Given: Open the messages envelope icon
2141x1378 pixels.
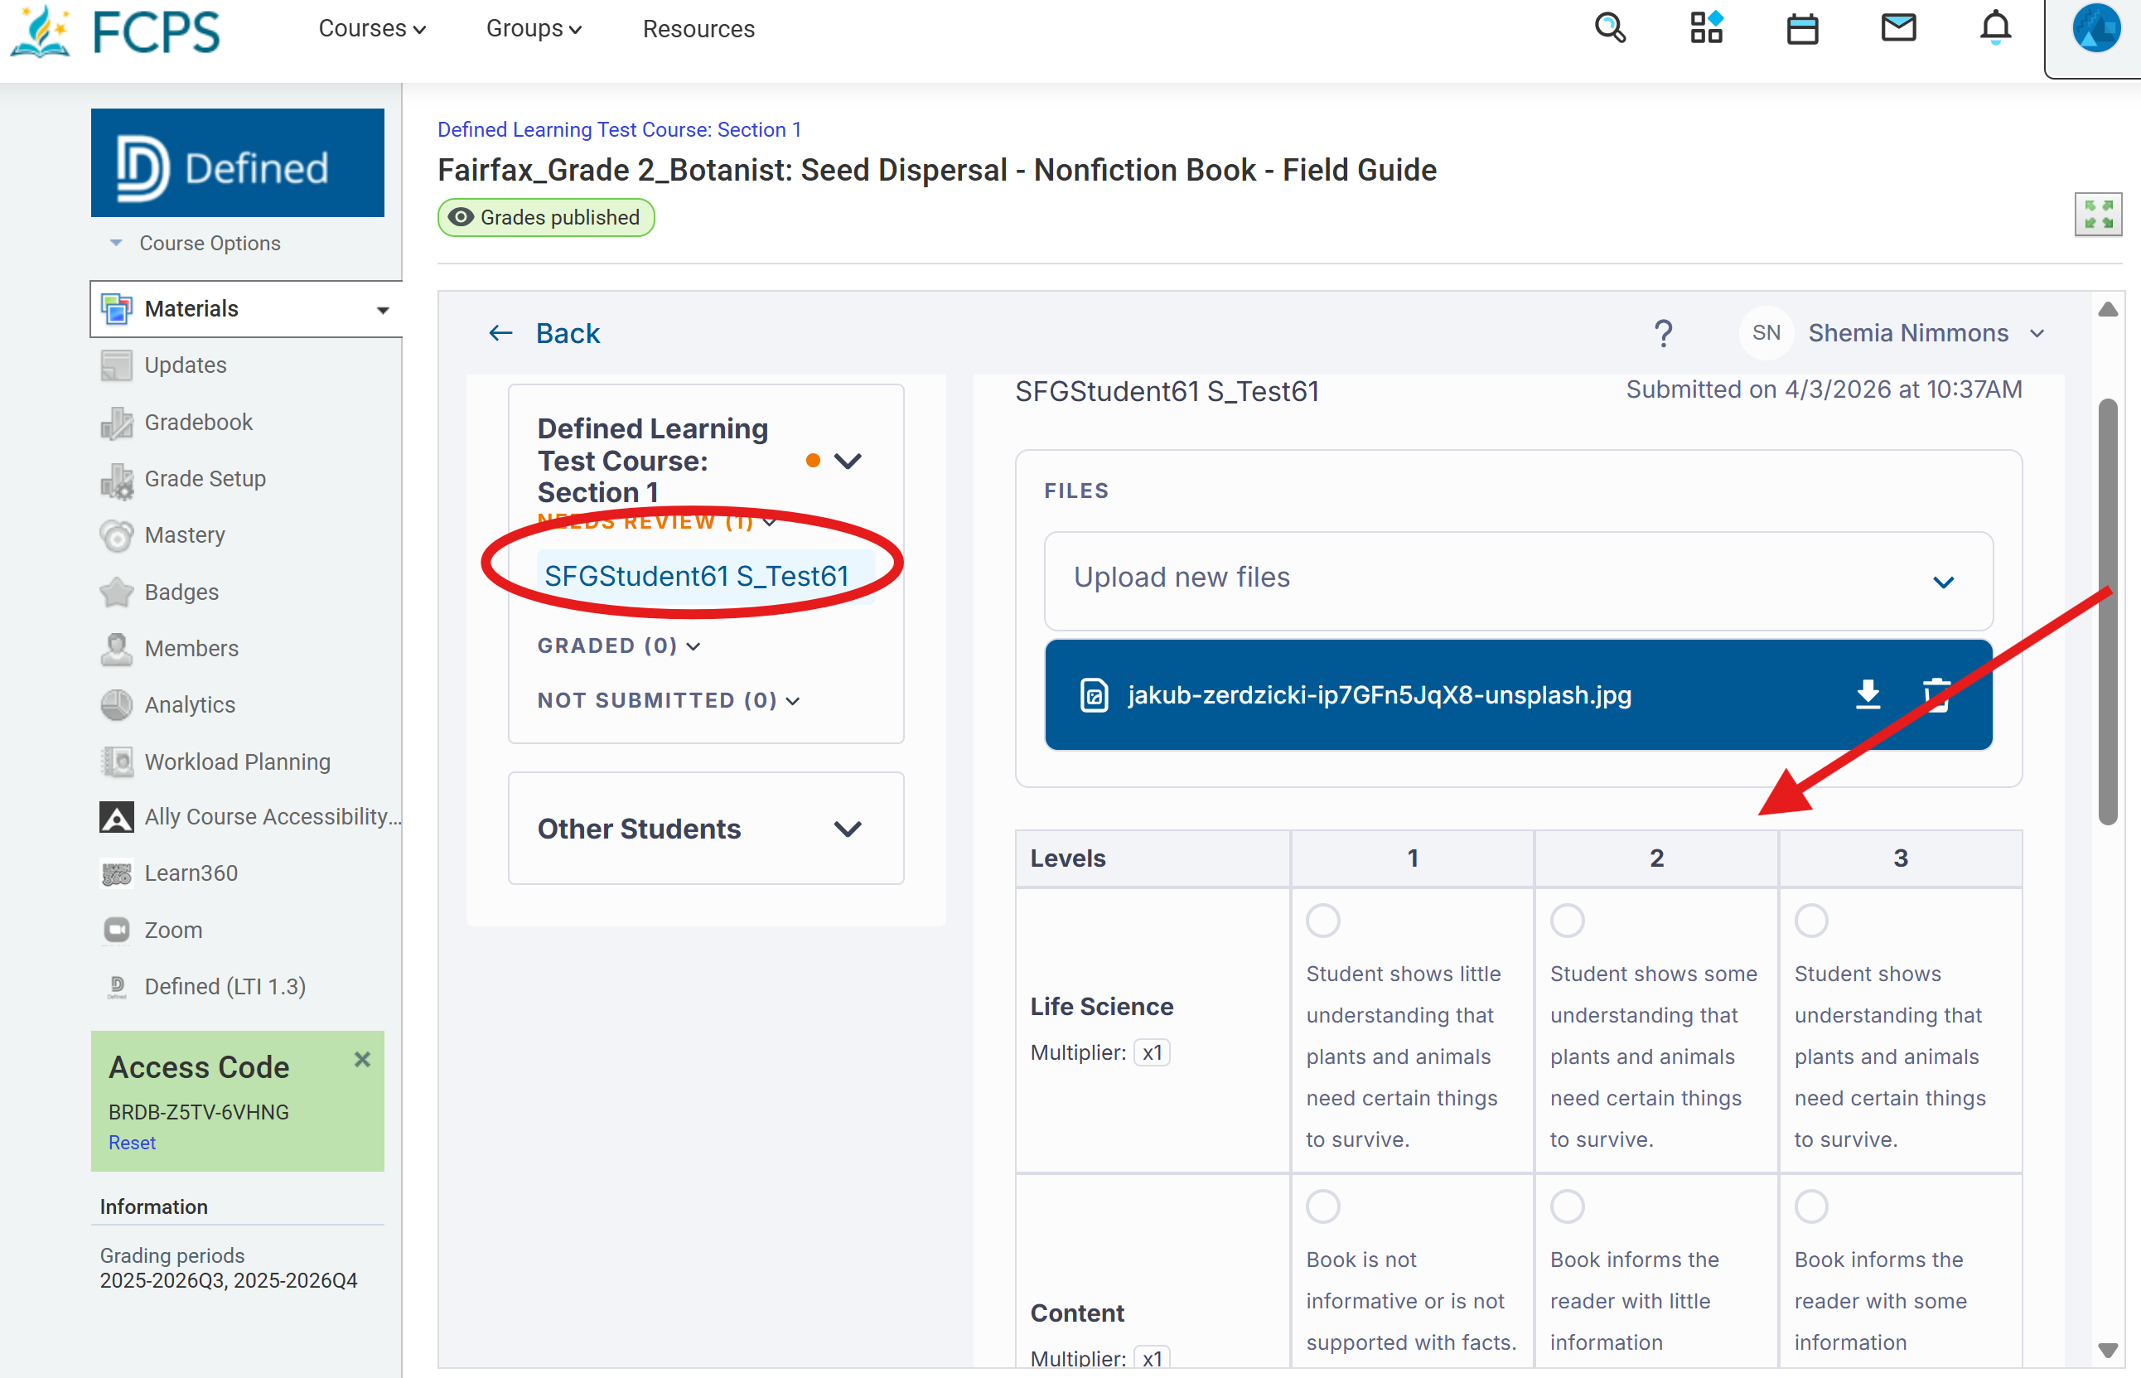Looking at the screenshot, I should coord(1898,29).
